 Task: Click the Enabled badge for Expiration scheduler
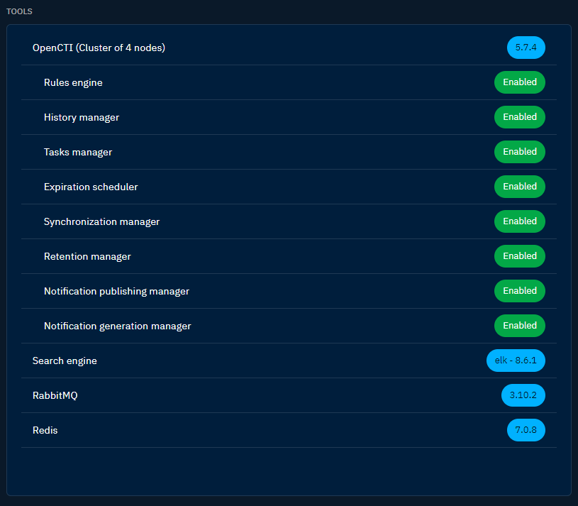[520, 187]
